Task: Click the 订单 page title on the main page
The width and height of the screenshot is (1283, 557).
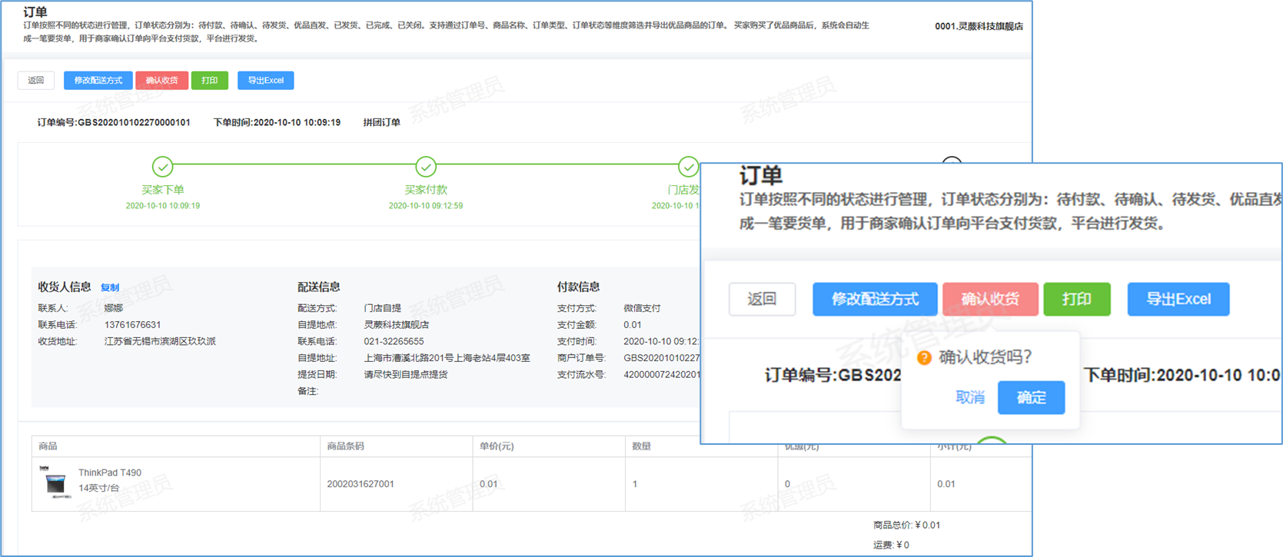Action: coord(35,12)
